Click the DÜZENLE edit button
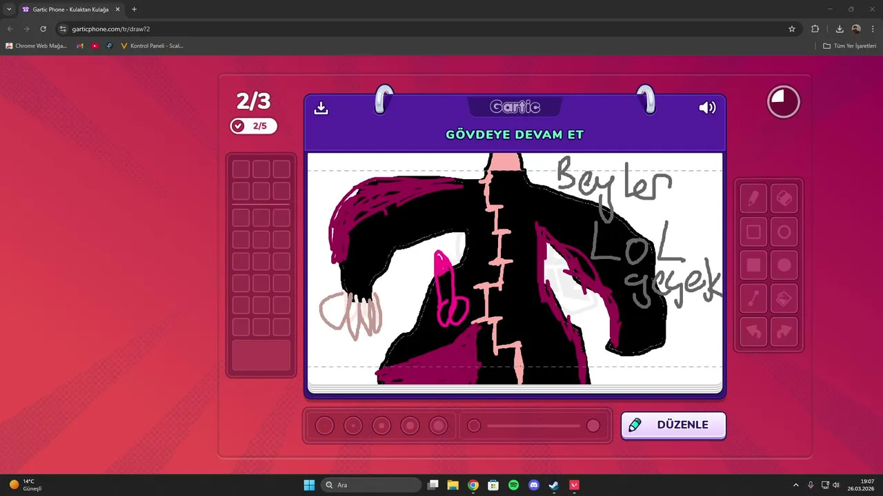This screenshot has width=883, height=496. pos(673,425)
